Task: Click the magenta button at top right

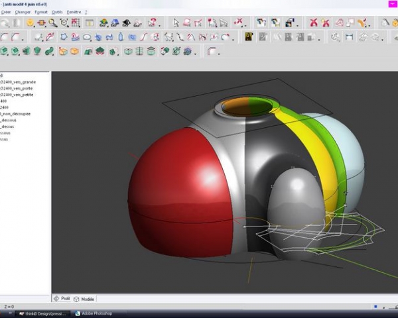Action: (393, 5)
